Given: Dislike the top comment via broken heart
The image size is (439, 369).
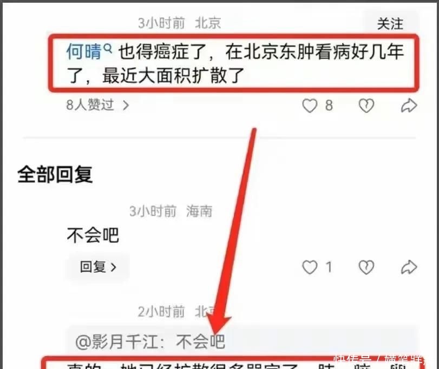Looking at the screenshot, I should pos(366,106).
